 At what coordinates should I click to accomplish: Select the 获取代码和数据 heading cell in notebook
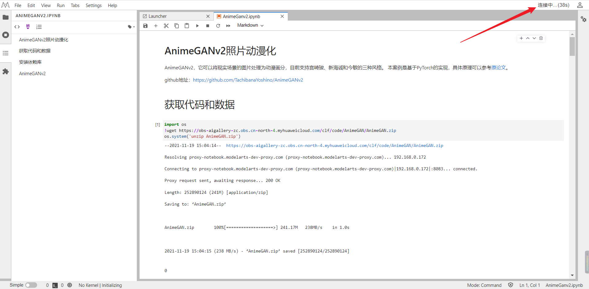click(200, 105)
